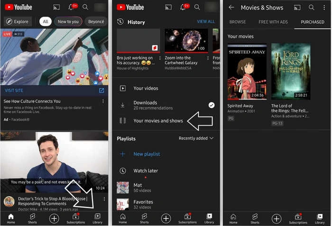Click progress bar under Cartwheel Galaxy video
Screen dimensions: 332x226
point(186,52)
